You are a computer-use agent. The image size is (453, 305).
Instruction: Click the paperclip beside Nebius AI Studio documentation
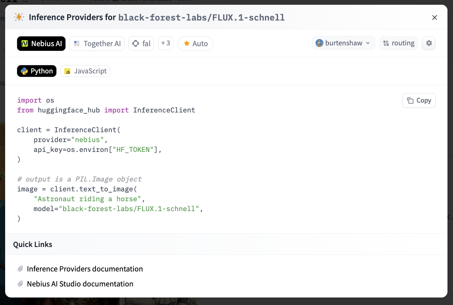[x=21, y=284]
